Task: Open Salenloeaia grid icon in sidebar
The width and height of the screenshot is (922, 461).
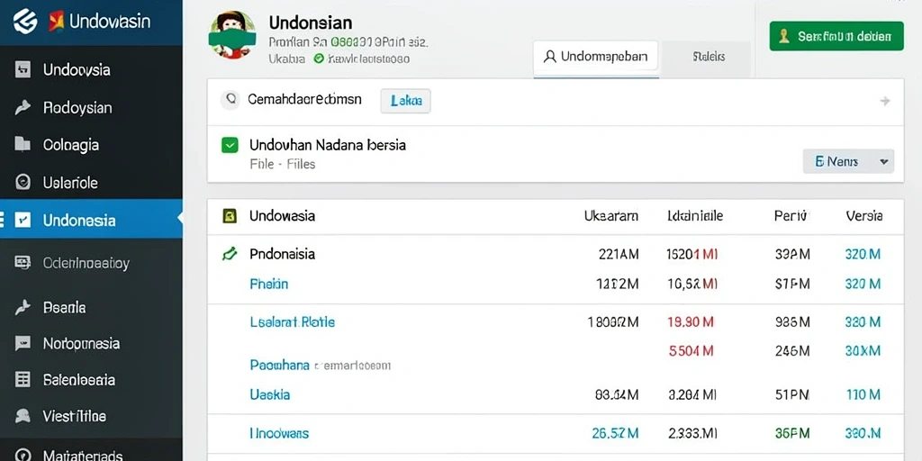Action: pos(23,380)
